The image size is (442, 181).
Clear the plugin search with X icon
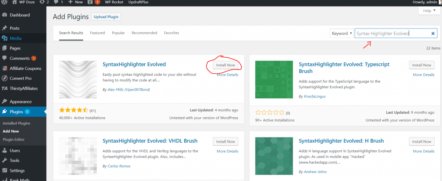coord(433,34)
